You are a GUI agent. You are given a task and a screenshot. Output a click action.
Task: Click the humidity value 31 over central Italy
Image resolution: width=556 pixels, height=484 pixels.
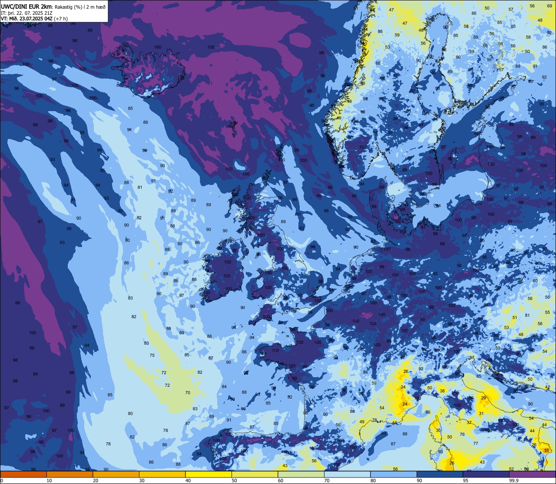coord(481,414)
